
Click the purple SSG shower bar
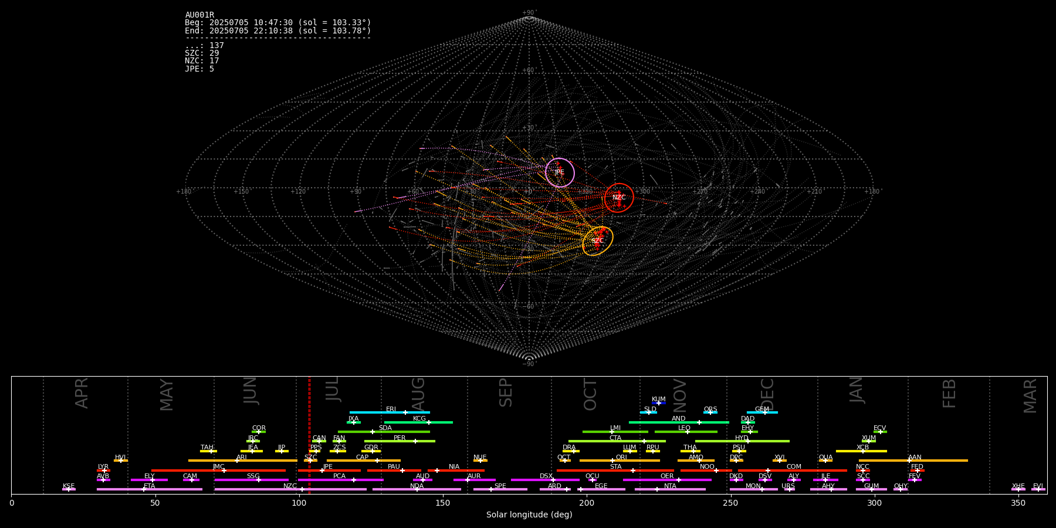pos(251,480)
